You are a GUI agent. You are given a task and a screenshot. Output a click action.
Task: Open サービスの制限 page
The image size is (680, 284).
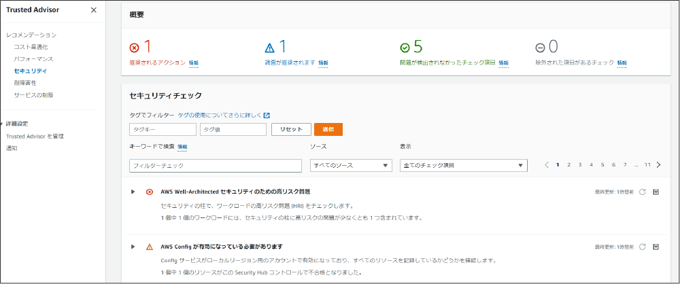tap(33, 95)
